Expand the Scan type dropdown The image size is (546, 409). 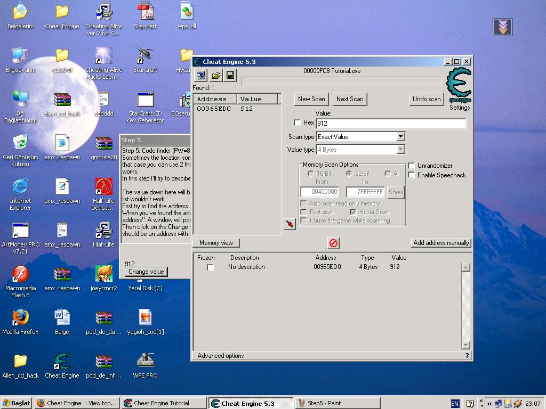point(400,137)
